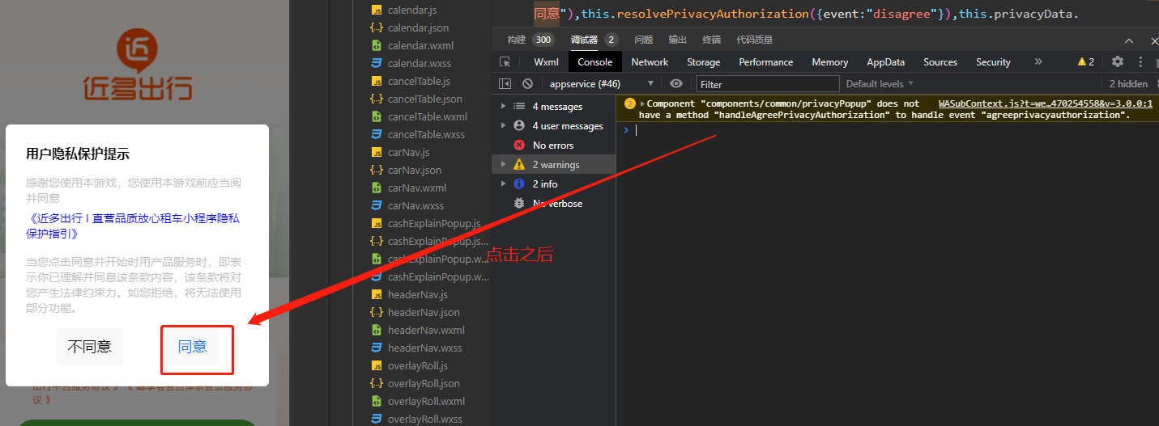Switch to the Wxml tab

point(547,62)
